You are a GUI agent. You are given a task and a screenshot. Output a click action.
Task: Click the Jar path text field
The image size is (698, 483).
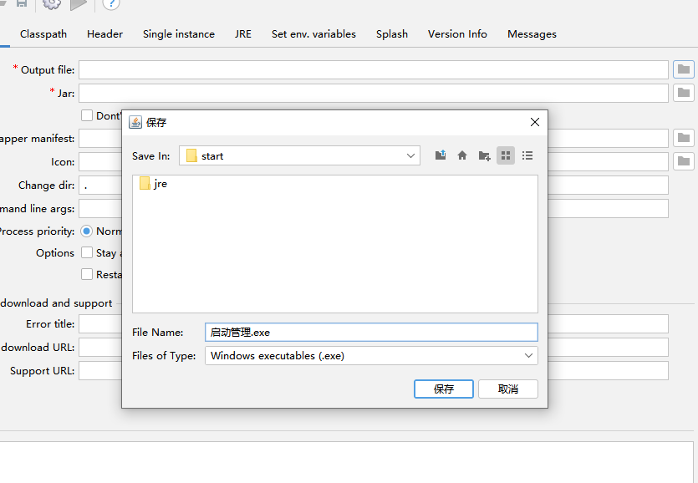374,94
